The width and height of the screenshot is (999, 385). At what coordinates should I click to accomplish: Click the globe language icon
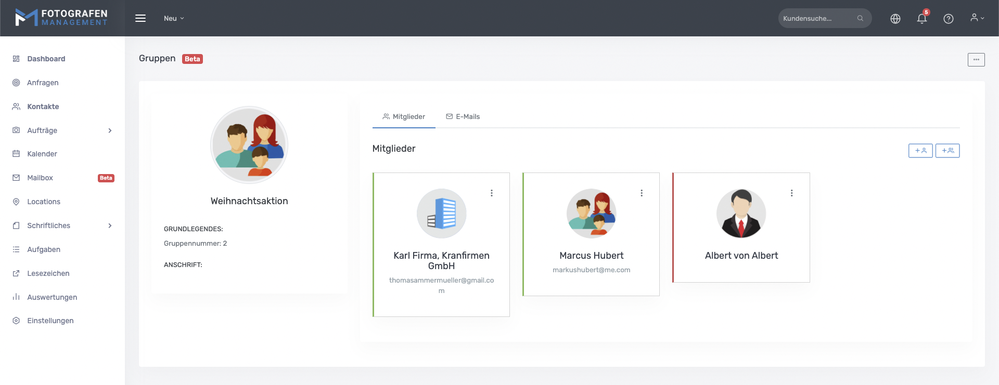[895, 19]
